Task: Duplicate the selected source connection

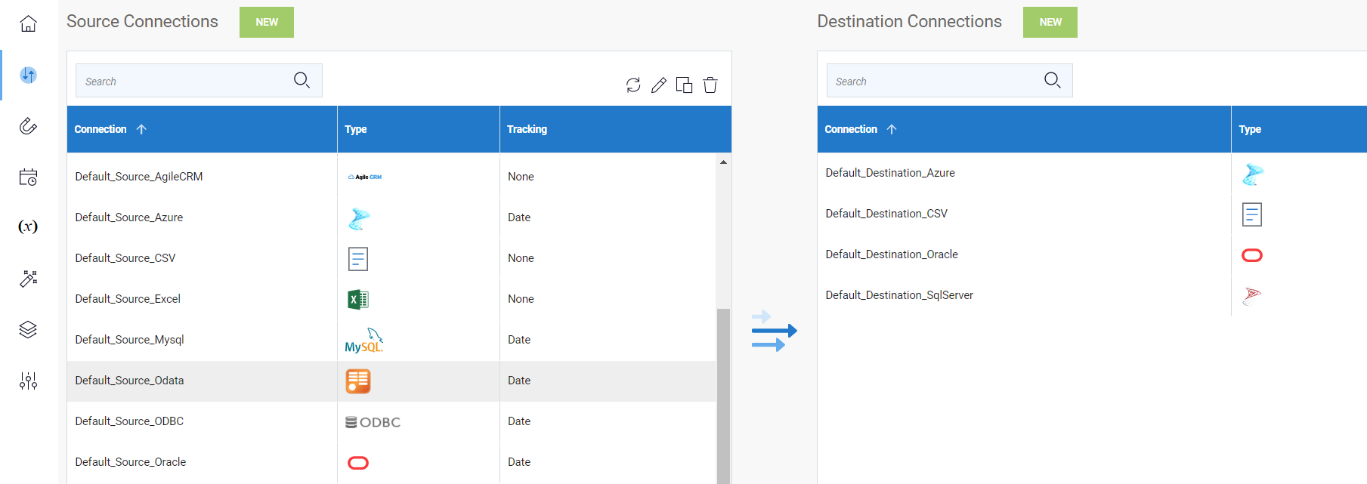Action: (x=684, y=85)
